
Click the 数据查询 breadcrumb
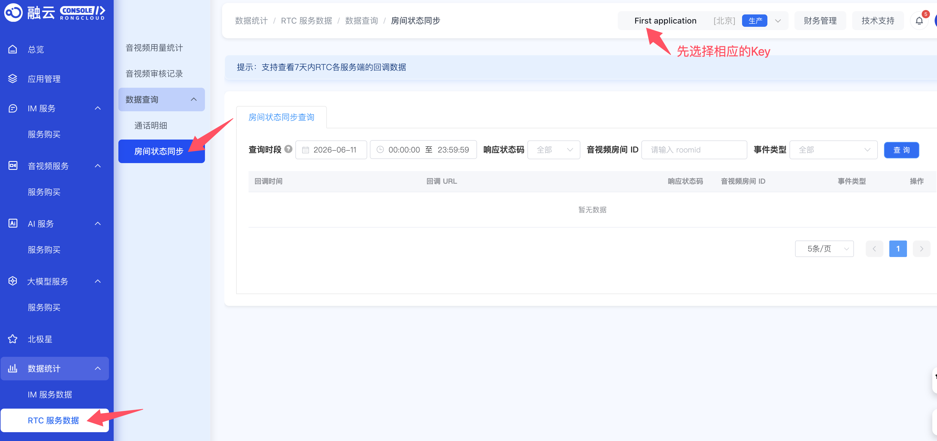[x=361, y=21]
